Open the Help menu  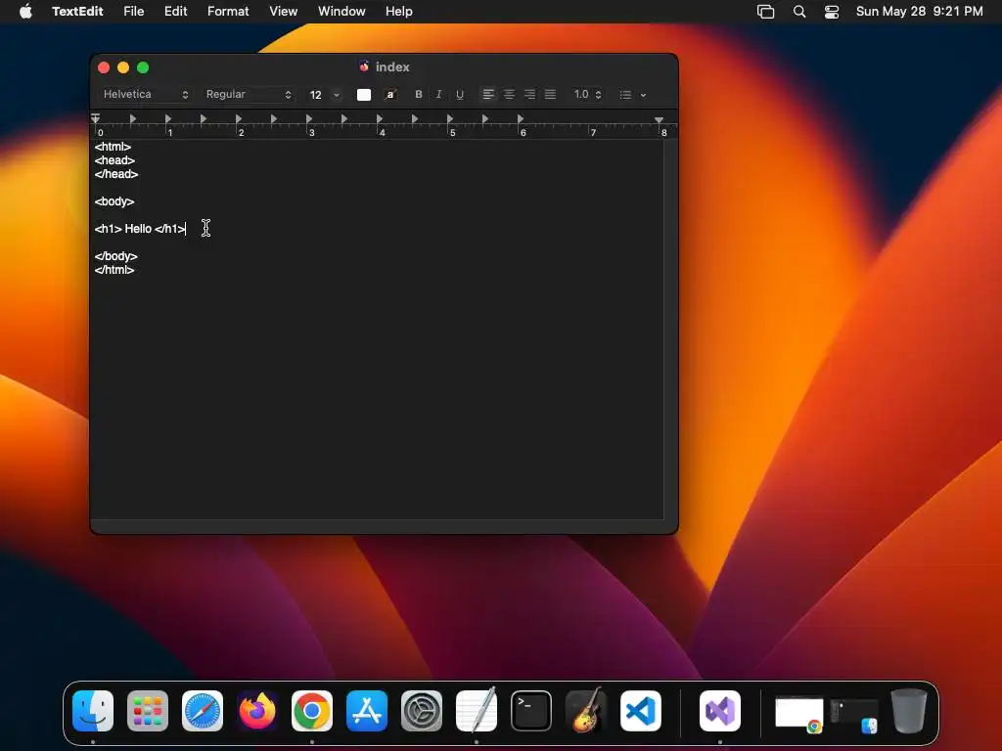[x=399, y=11]
